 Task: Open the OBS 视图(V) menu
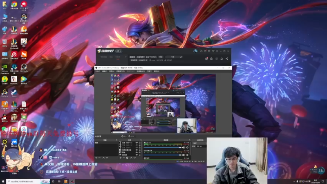[x=112, y=71]
